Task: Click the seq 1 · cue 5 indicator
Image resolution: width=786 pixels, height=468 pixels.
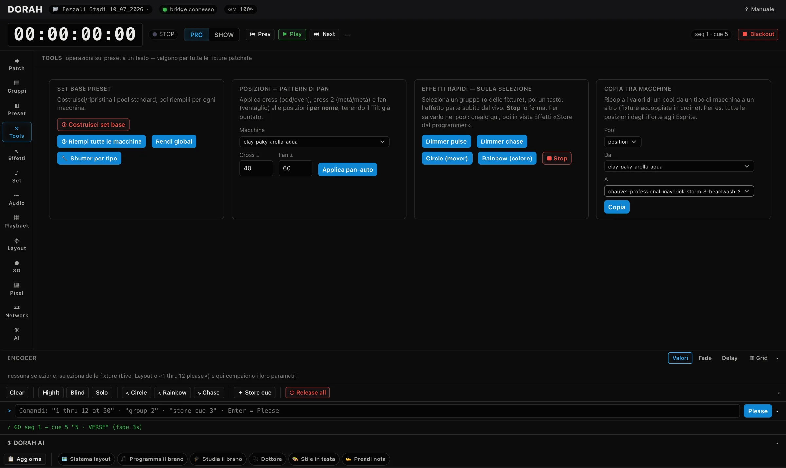Action: coord(711,34)
